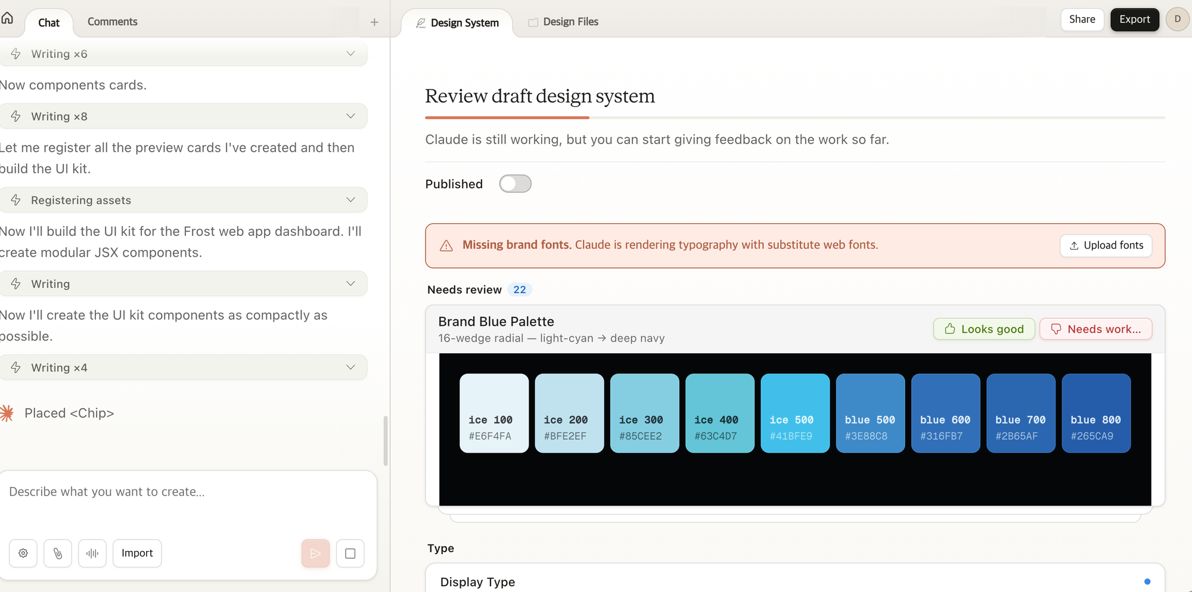Go to home via house icon

pyautogui.click(x=7, y=18)
